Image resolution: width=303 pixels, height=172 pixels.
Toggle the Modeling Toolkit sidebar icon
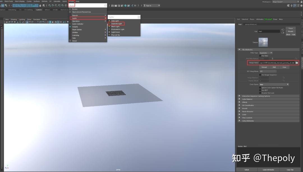288,6
